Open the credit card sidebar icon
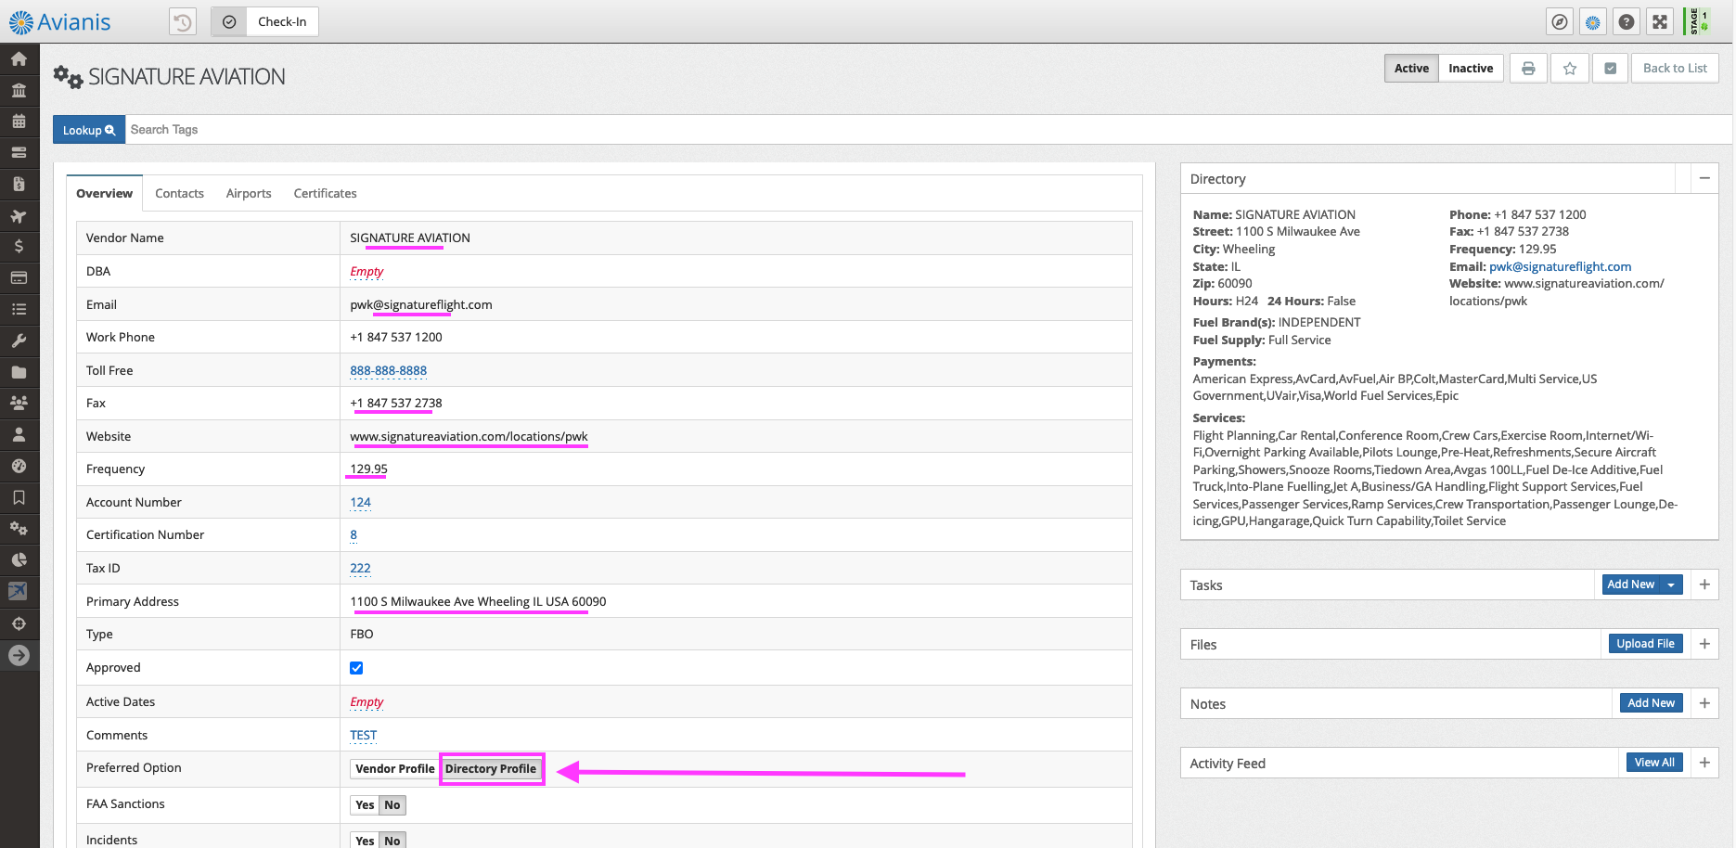This screenshot has width=1736, height=848. point(19,278)
